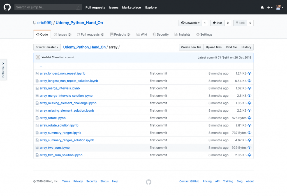Open Marketplace in top navigation
Image resolution: width=287 pixels, height=196 pixels.
tap(131, 8)
